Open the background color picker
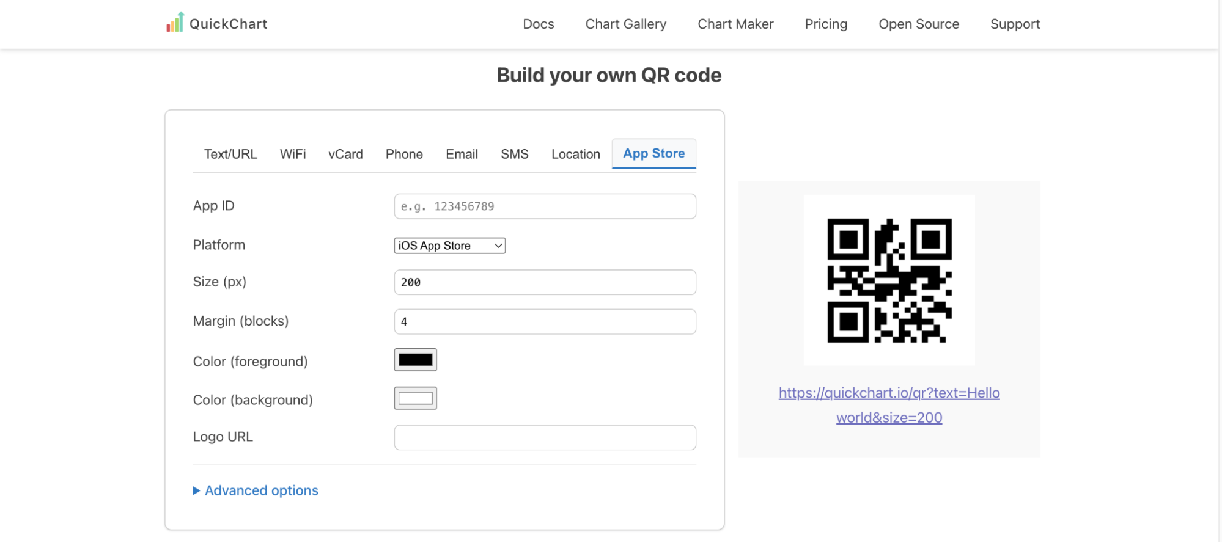This screenshot has width=1222, height=543. (415, 398)
